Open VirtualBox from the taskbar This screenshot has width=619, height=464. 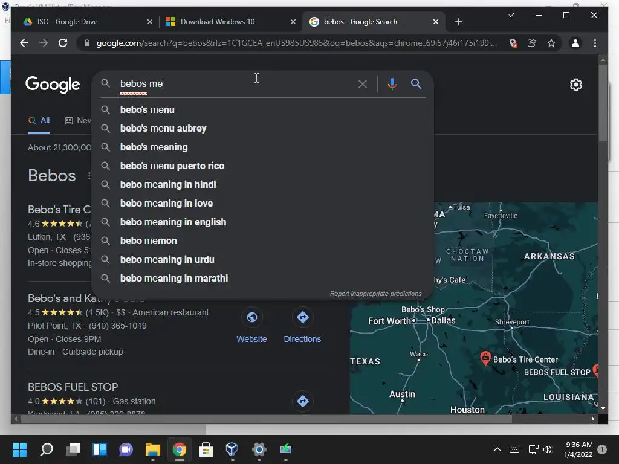point(232,449)
